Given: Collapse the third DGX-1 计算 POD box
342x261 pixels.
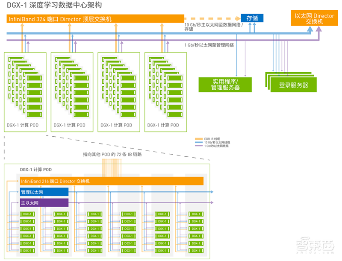Looking at the screenshot, I should pos(118,90).
